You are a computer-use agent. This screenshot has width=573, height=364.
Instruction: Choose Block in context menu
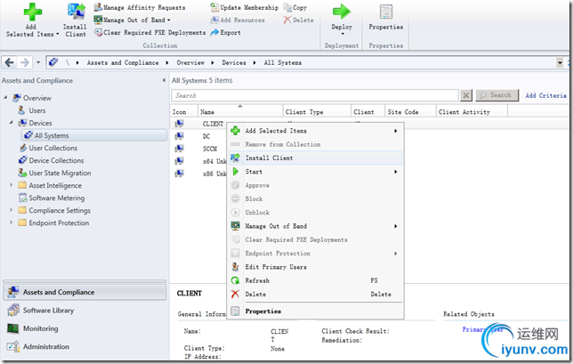(315, 198)
